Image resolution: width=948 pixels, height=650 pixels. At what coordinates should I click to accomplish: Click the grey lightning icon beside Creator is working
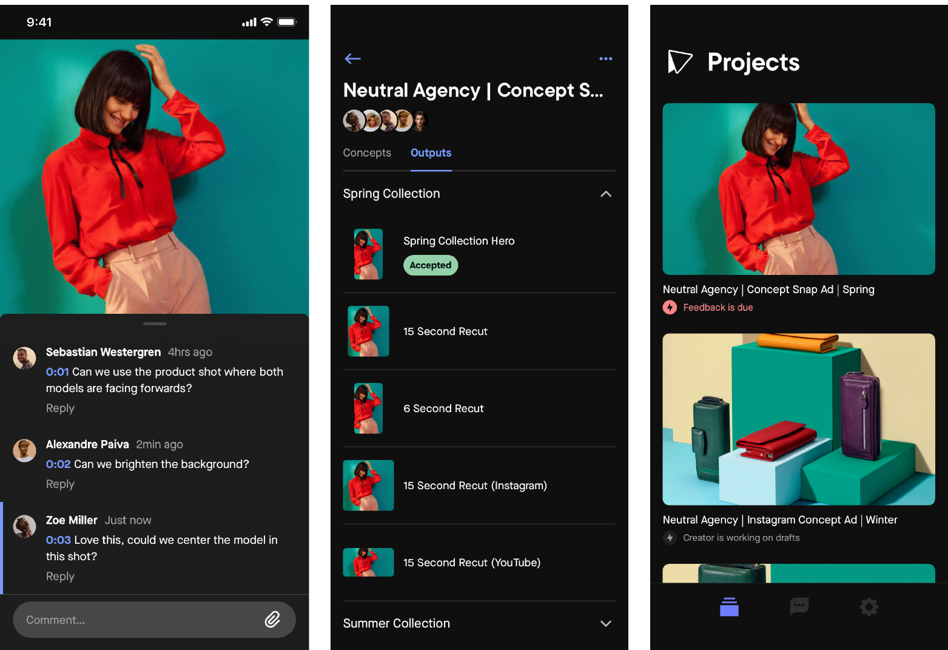670,538
